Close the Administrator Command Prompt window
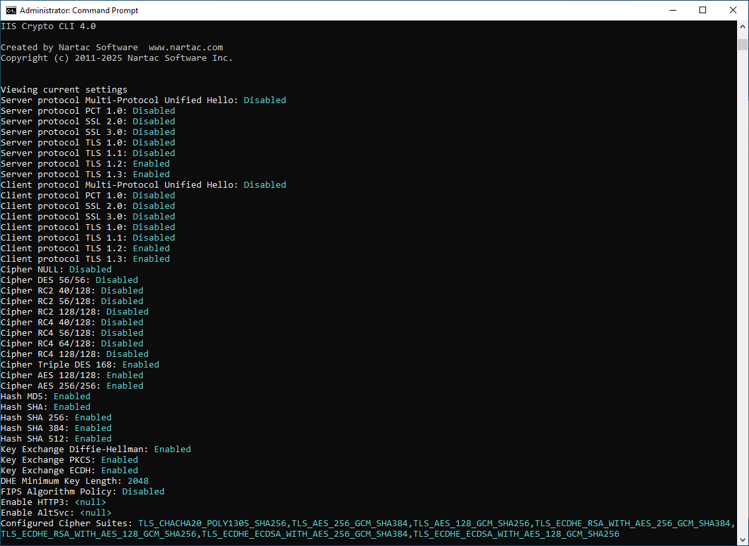This screenshot has height=546, width=749. click(732, 10)
